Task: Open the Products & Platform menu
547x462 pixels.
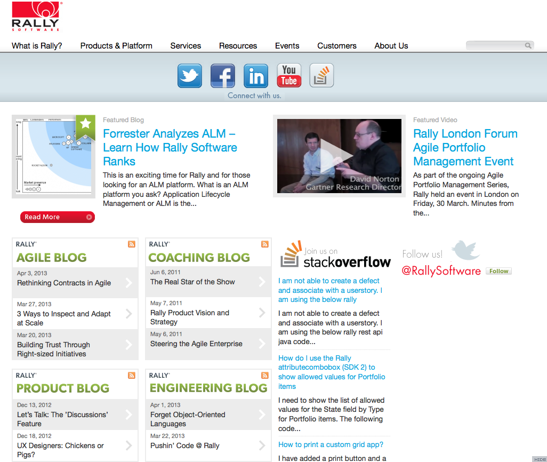Action: click(x=116, y=46)
